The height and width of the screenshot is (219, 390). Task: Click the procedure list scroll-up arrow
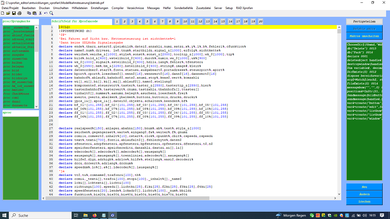pyautogui.click(x=37, y=27)
